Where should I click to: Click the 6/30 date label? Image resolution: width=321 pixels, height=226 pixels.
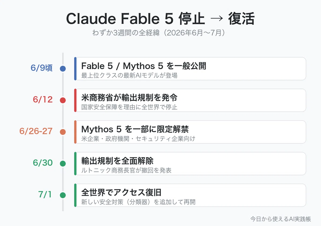tap(43, 163)
